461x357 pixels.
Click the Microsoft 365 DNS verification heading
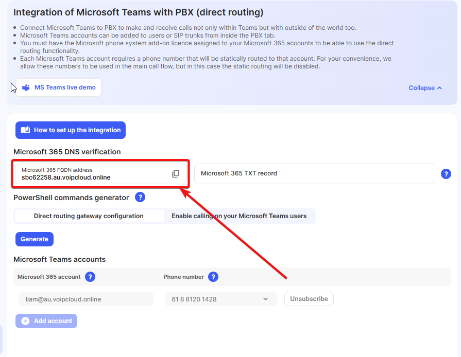click(x=67, y=152)
